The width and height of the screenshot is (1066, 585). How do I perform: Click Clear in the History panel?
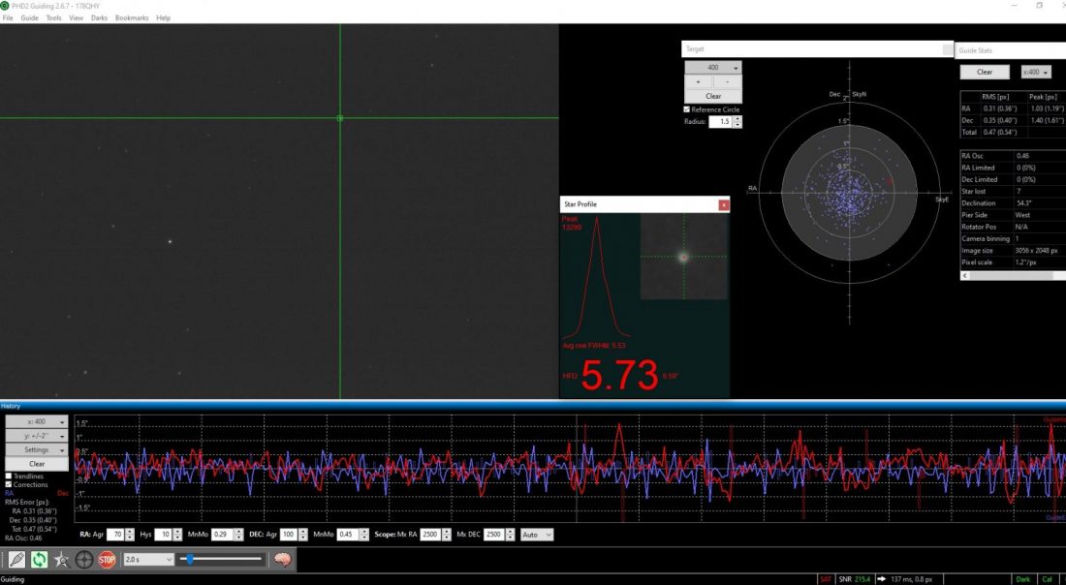point(37,464)
